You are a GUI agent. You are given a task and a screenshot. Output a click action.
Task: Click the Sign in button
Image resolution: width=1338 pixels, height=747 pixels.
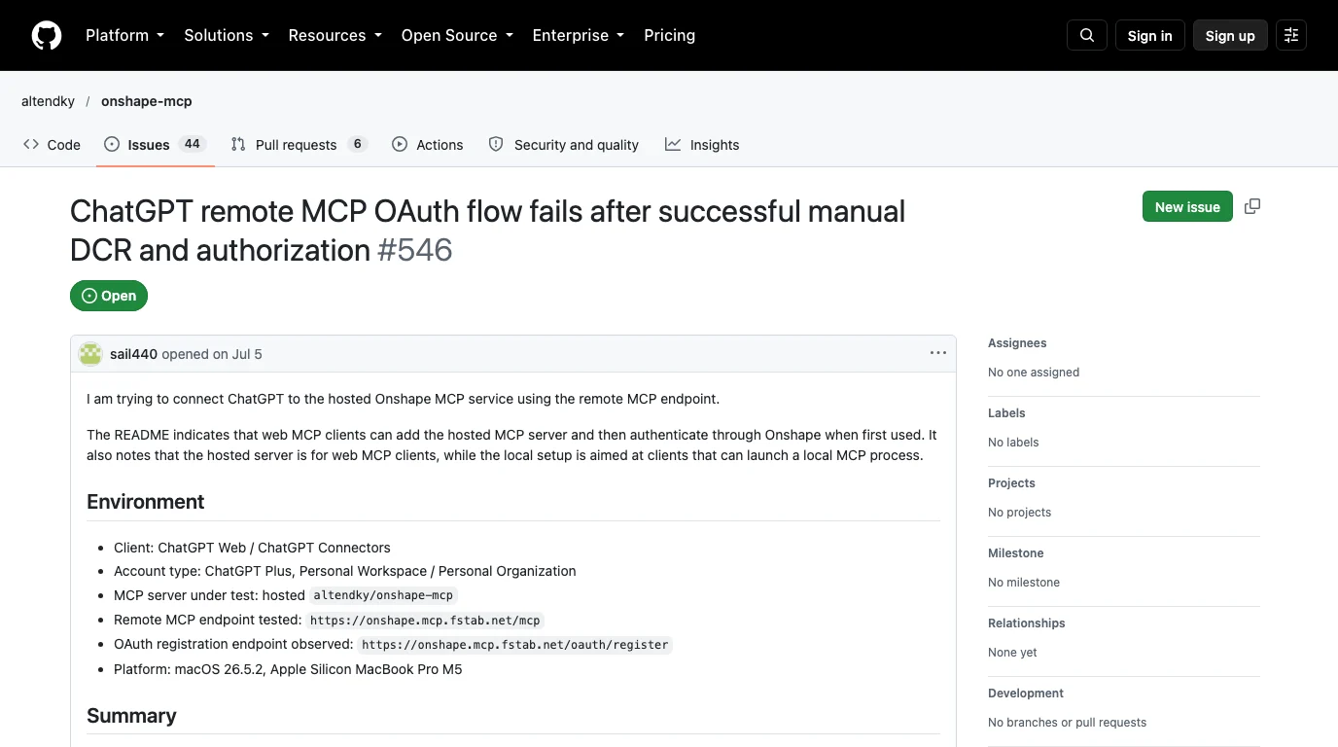click(1150, 36)
